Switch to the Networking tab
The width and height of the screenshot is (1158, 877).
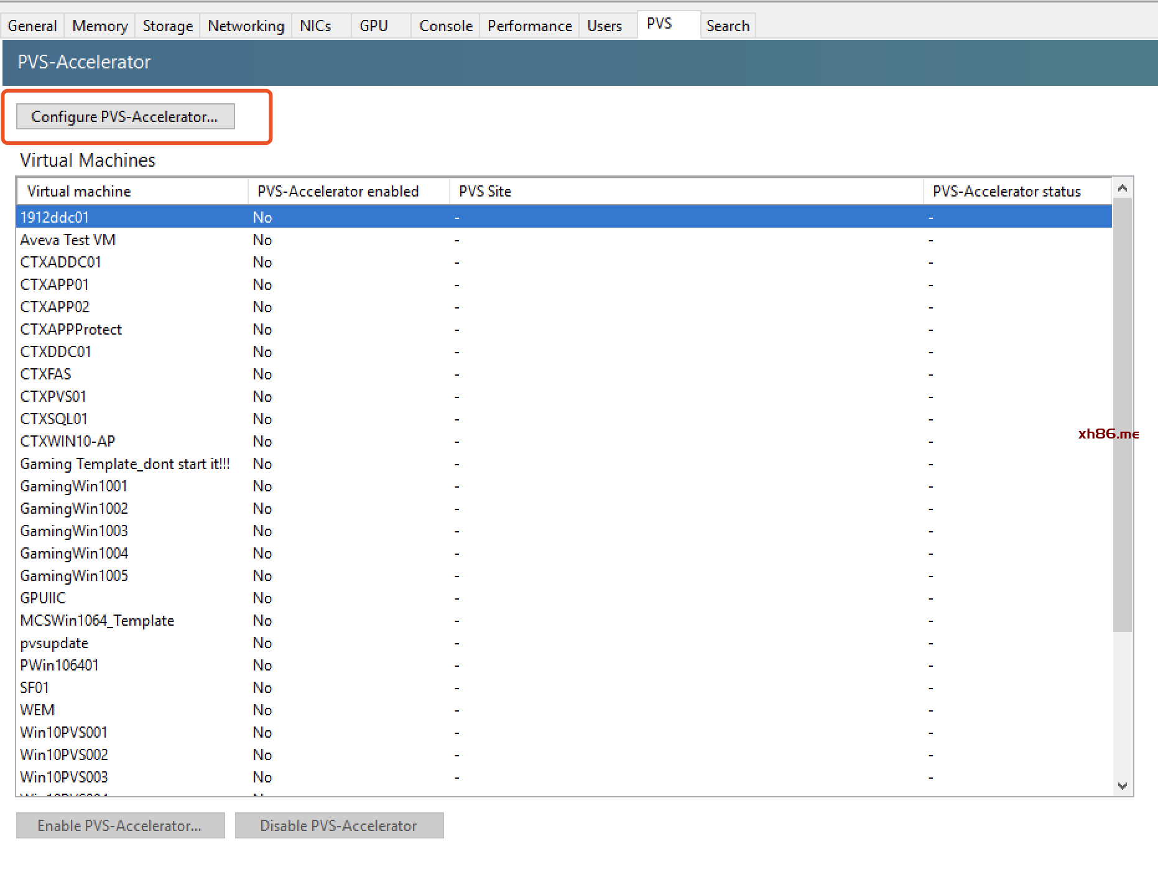point(246,26)
